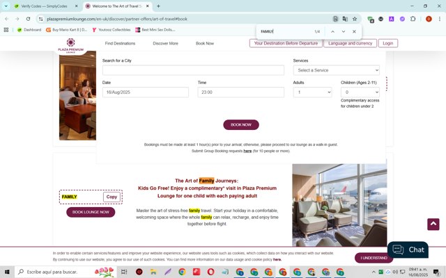The width and height of the screenshot is (446, 278).
Task: Open the Youtooz Collectibles bookmark
Action: (111, 30)
